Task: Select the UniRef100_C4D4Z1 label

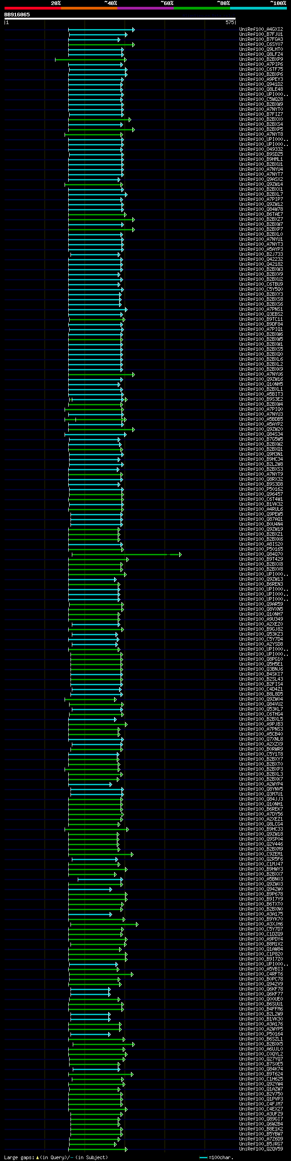Action: point(261,689)
